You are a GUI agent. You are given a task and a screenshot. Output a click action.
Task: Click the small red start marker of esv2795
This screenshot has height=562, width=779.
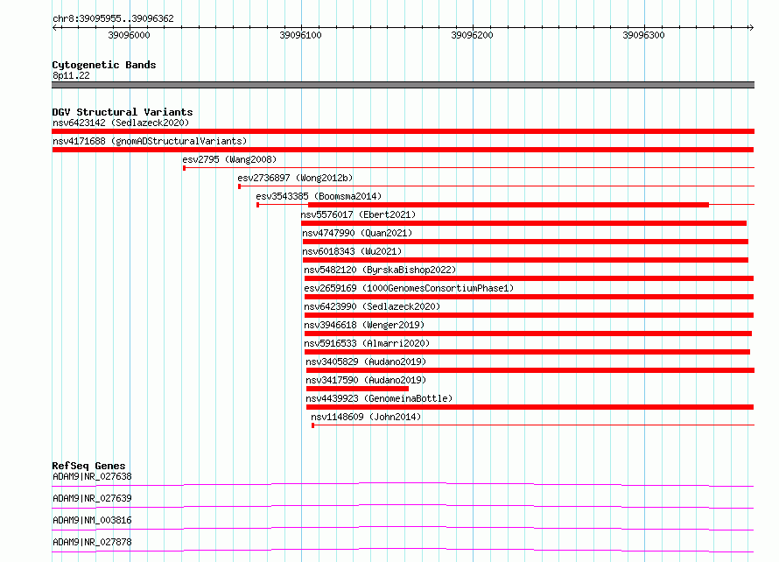click(x=185, y=168)
